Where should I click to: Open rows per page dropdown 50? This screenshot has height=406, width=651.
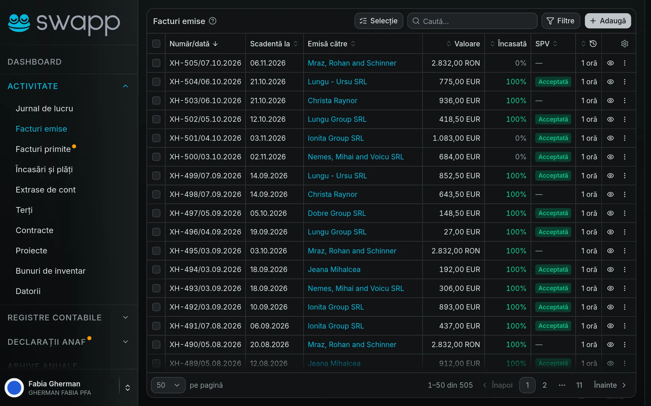168,385
